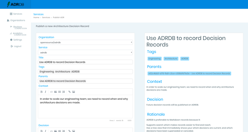
Task: Toggle Italic in Context editor
Action: [45, 92]
